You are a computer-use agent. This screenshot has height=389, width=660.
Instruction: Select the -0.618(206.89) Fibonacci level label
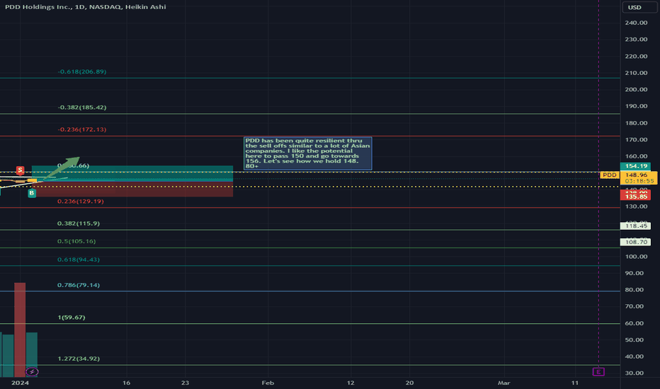pos(82,71)
